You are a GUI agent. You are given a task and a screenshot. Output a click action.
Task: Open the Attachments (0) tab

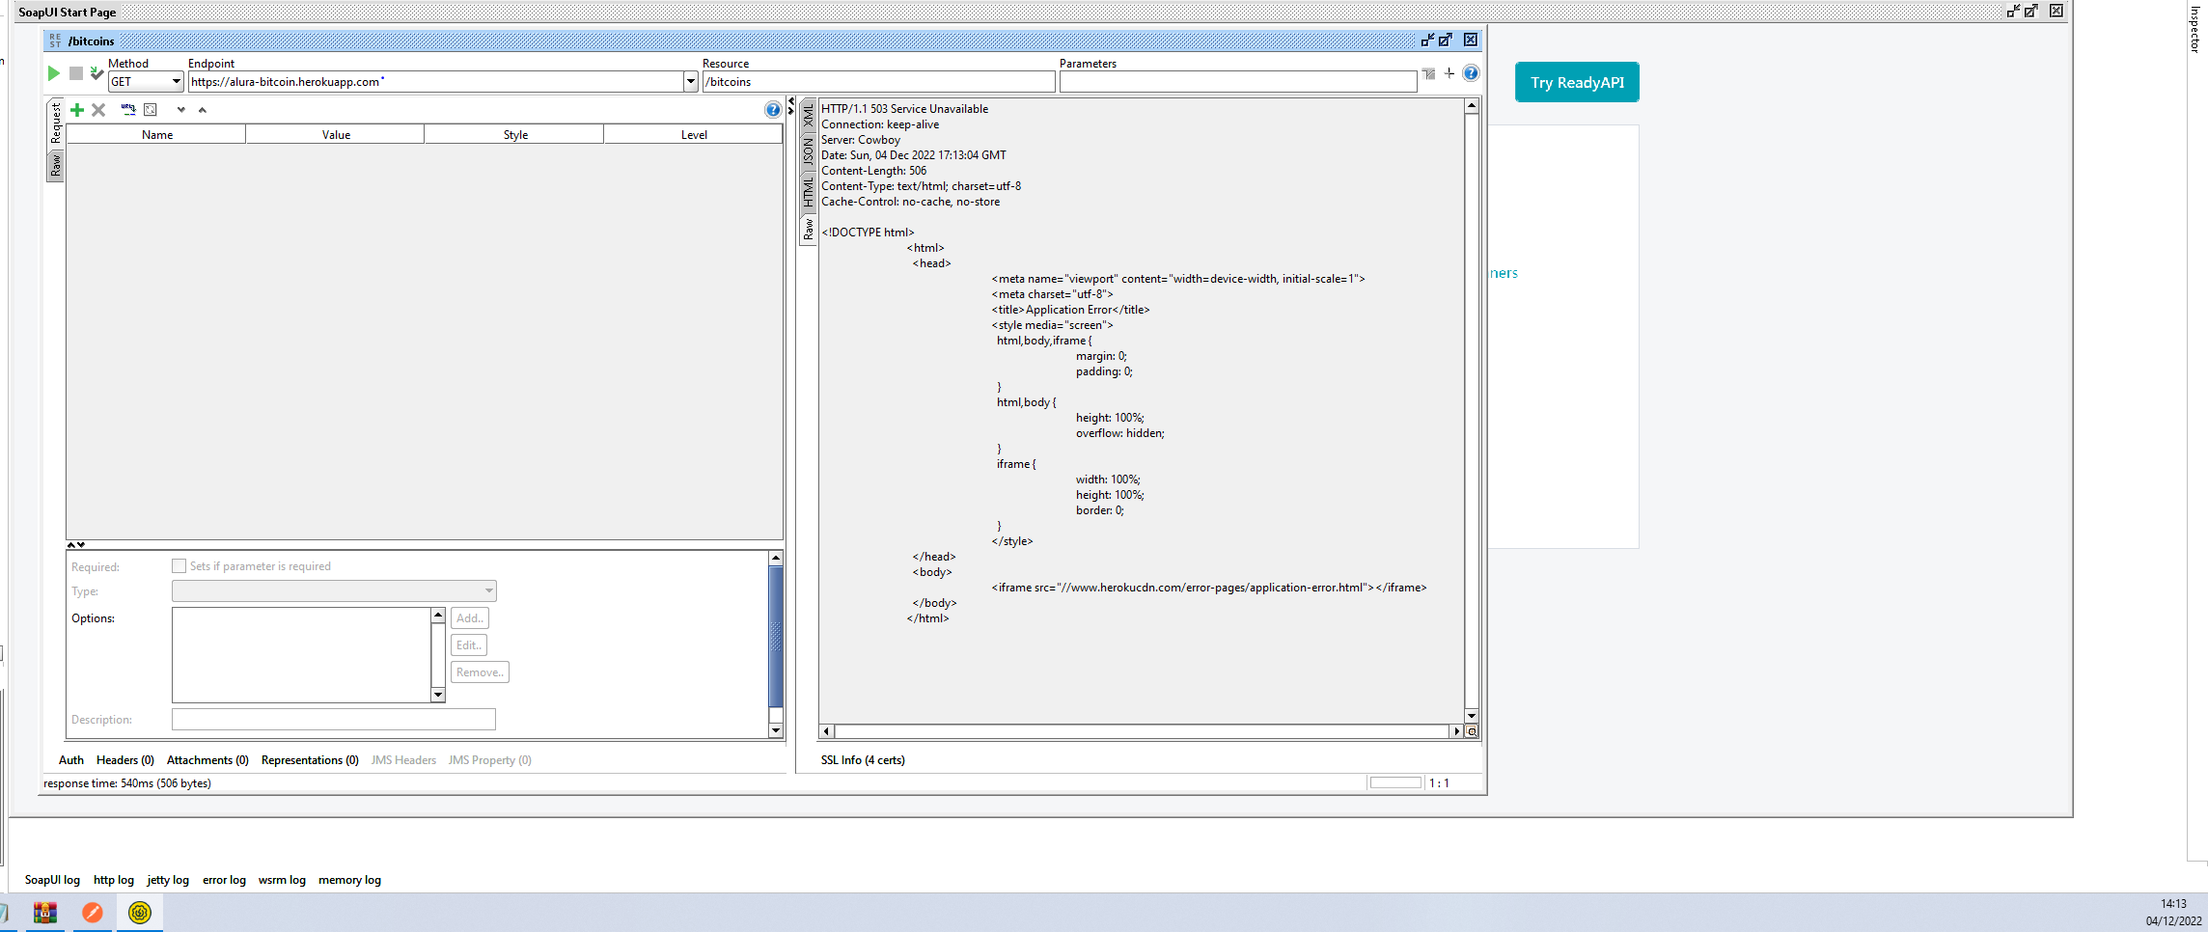tap(207, 760)
